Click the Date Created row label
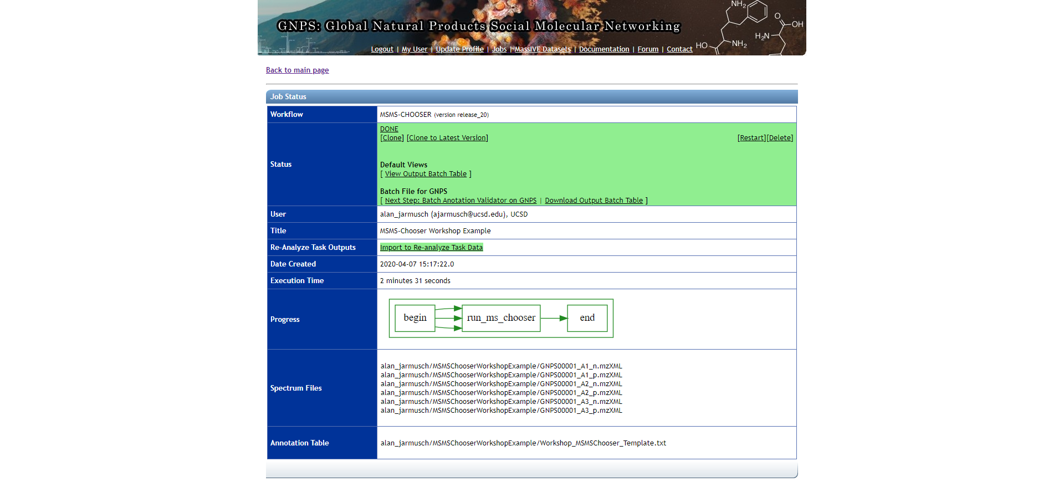 pos(293,264)
